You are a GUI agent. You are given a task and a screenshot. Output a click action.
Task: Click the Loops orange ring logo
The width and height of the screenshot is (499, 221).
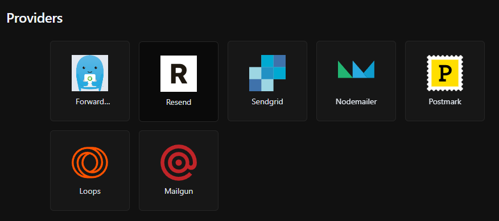click(x=90, y=163)
